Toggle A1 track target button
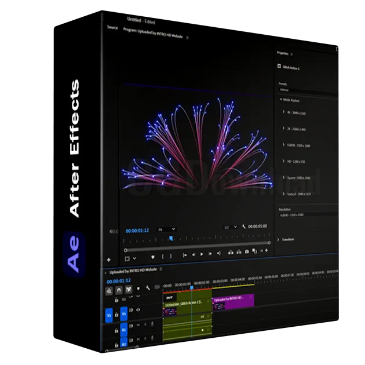 [x=124, y=330]
